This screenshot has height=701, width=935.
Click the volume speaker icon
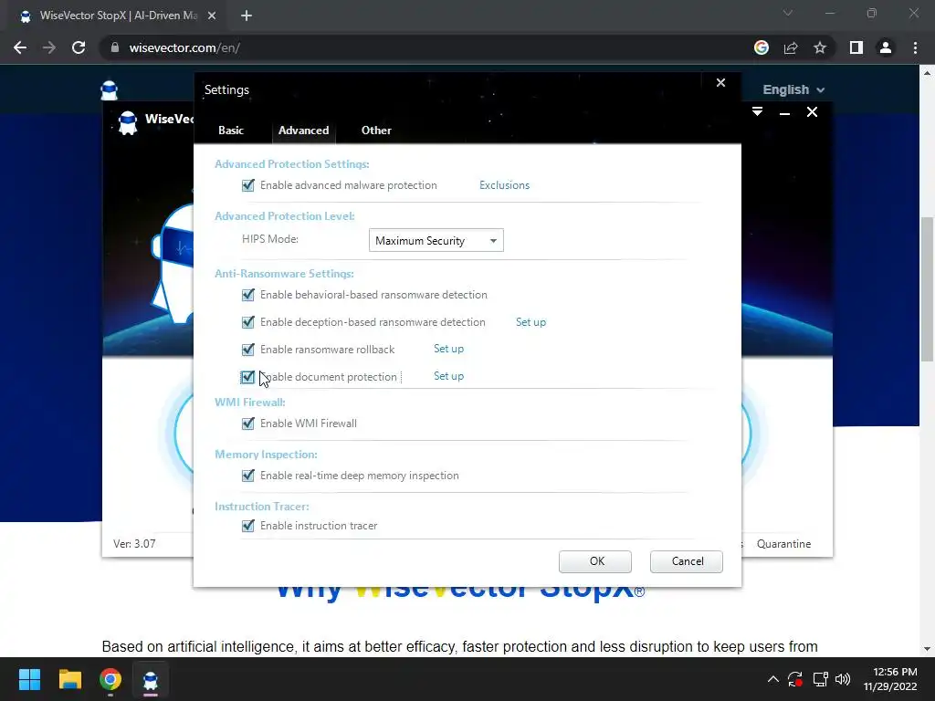pos(843,679)
